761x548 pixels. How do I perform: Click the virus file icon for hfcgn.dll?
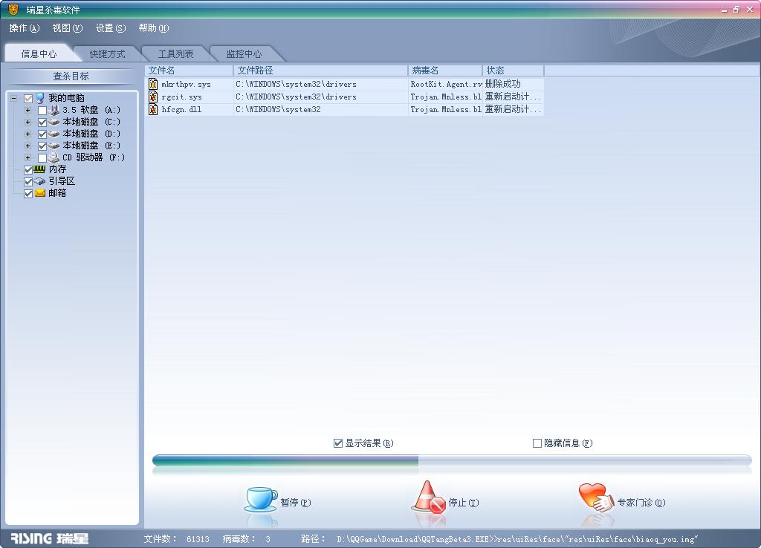tap(153, 109)
